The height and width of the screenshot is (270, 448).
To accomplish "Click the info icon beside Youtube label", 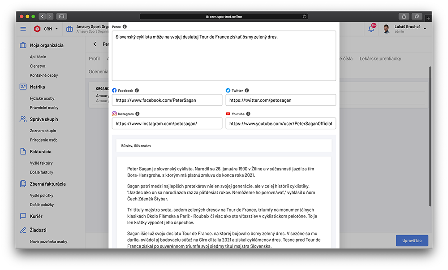I will point(248,114).
